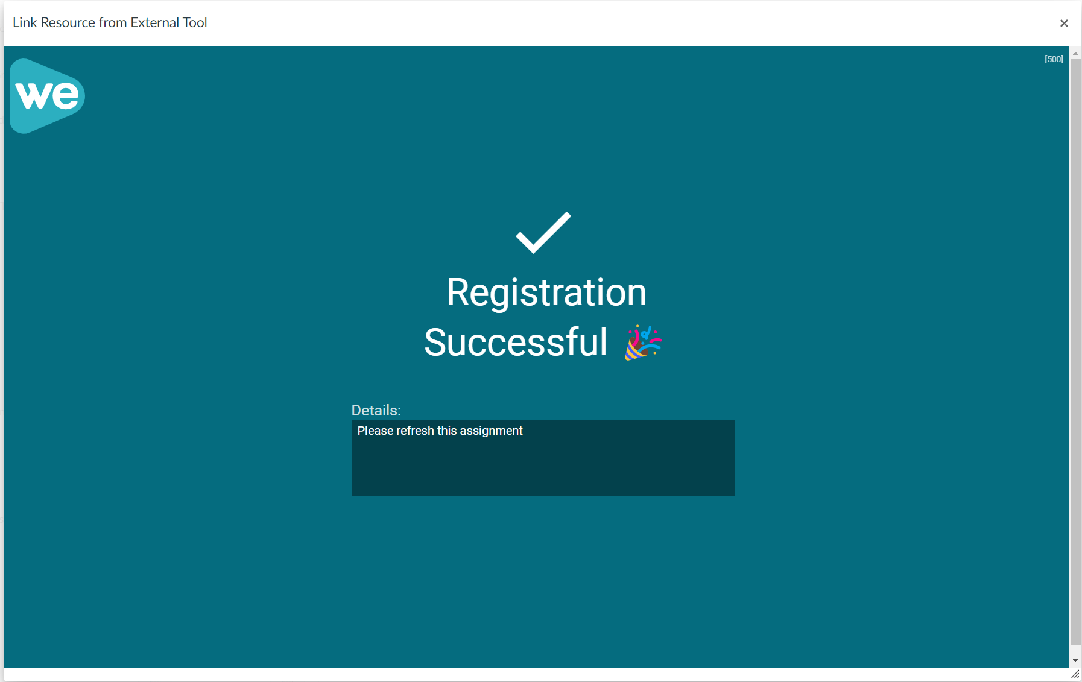Click the letter 'w' in the logo
Screen dimensions: 1082x682
coord(32,95)
